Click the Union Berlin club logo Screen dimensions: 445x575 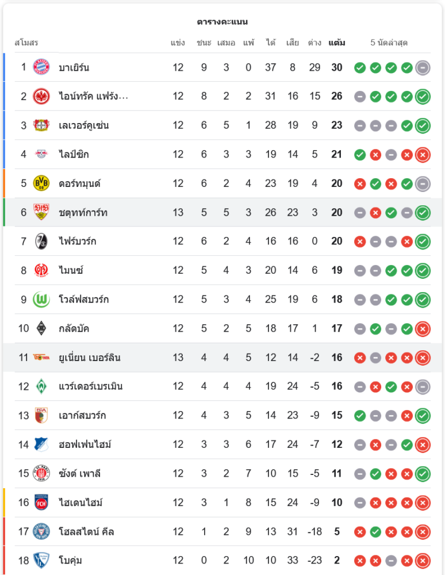(41, 358)
